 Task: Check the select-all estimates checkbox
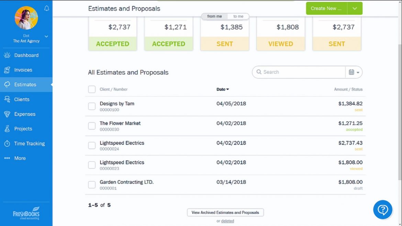click(x=92, y=89)
